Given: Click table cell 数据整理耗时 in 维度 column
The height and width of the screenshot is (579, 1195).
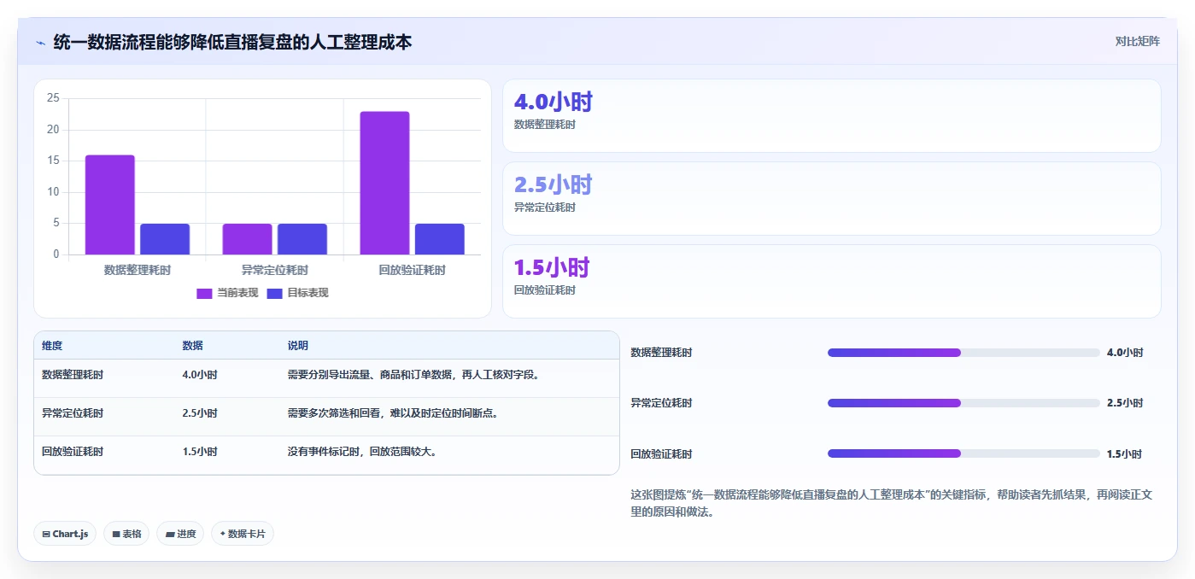Looking at the screenshot, I should [73, 374].
